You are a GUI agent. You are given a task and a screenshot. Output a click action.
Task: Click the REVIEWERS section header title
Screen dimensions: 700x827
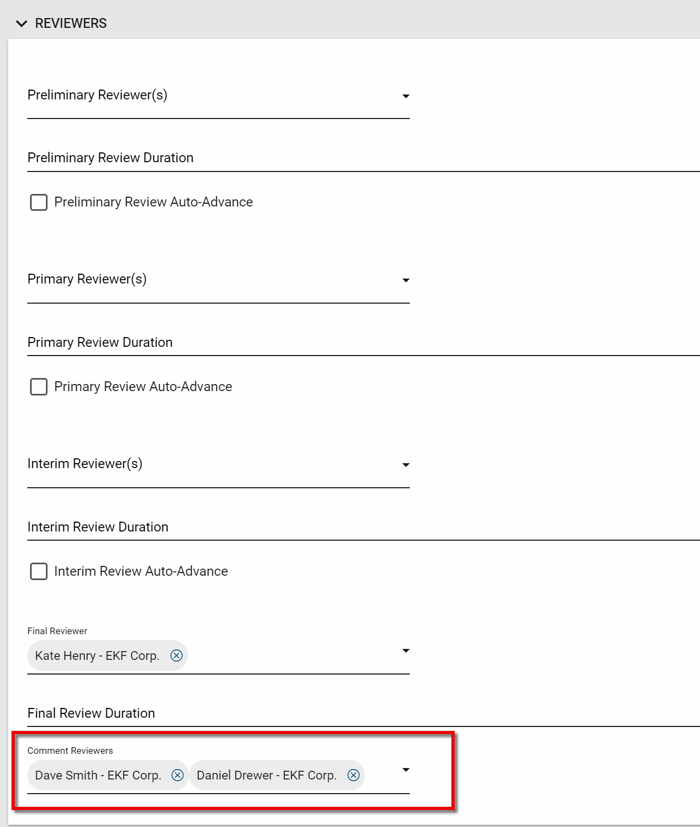[x=71, y=23]
